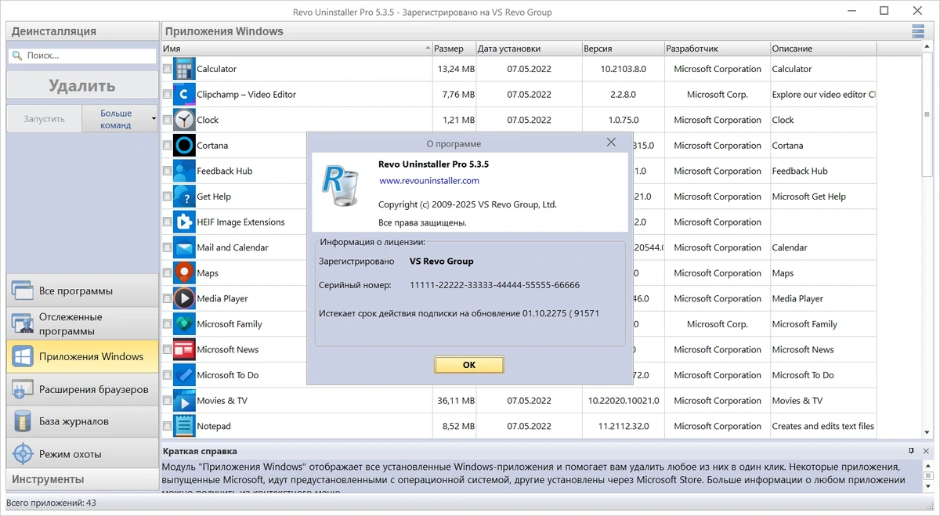The width and height of the screenshot is (940, 516).
Task: Sort by the Размер column header
Action: [x=454, y=49]
